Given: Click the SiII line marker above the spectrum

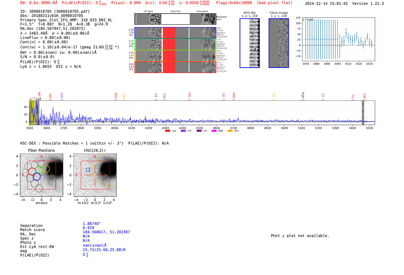Looking at the screenshot, I should point(50,96).
